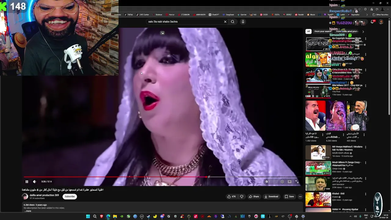Open the dalila amel production 369 channel name

(44, 195)
